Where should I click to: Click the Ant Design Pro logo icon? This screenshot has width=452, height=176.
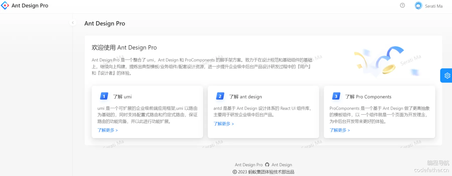pyautogui.click(x=5, y=6)
